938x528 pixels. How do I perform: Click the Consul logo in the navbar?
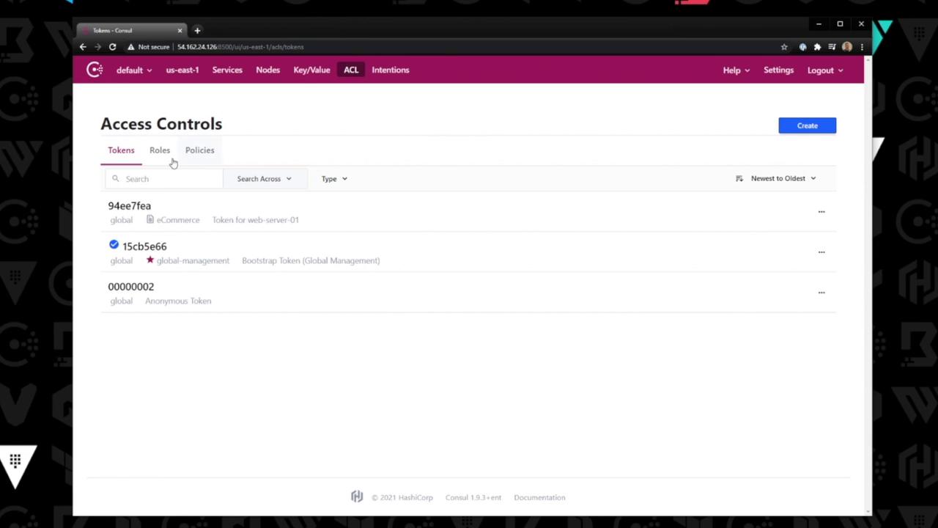[95, 70]
